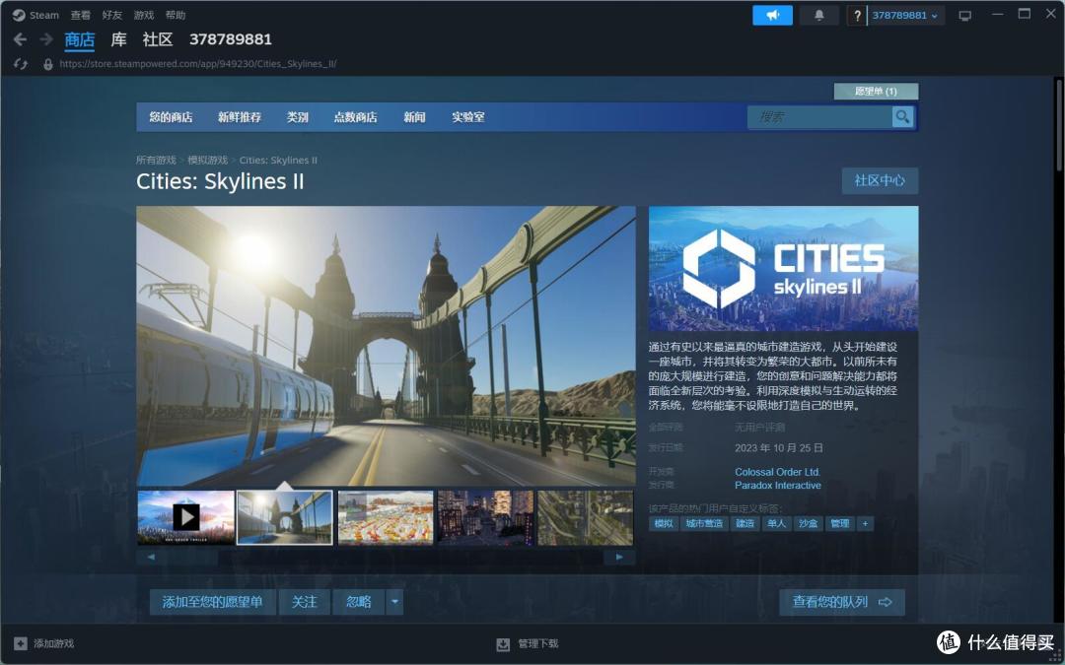Click 添加至您的愿望单 button

pos(213,602)
